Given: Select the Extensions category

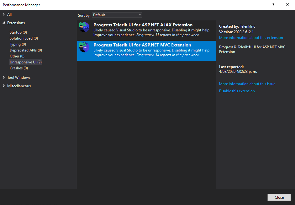Looking at the screenshot, I should tap(16, 23).
